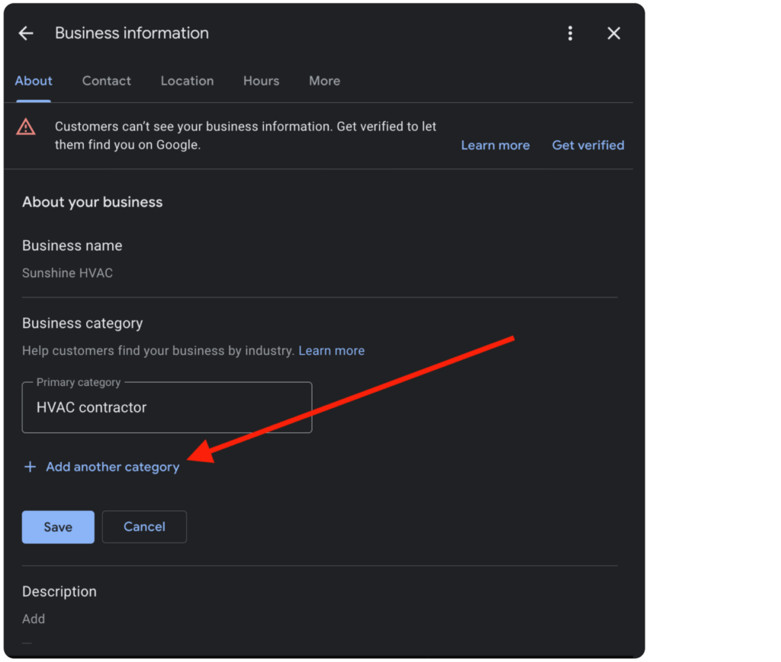The width and height of the screenshot is (781, 662).
Task: Open the More tab
Action: tap(324, 81)
